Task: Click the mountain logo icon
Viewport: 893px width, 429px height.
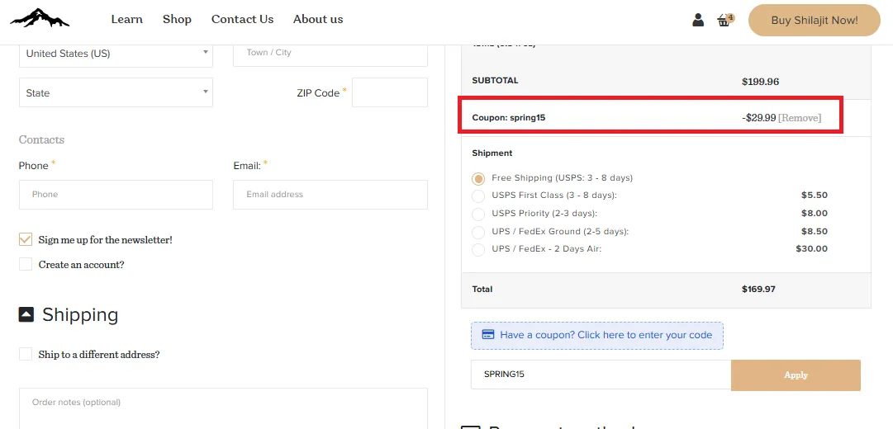Action: (40, 18)
